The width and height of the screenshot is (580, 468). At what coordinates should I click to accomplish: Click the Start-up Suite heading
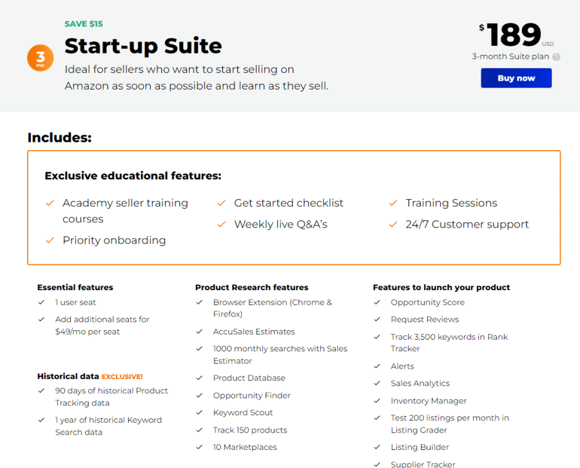click(x=143, y=46)
